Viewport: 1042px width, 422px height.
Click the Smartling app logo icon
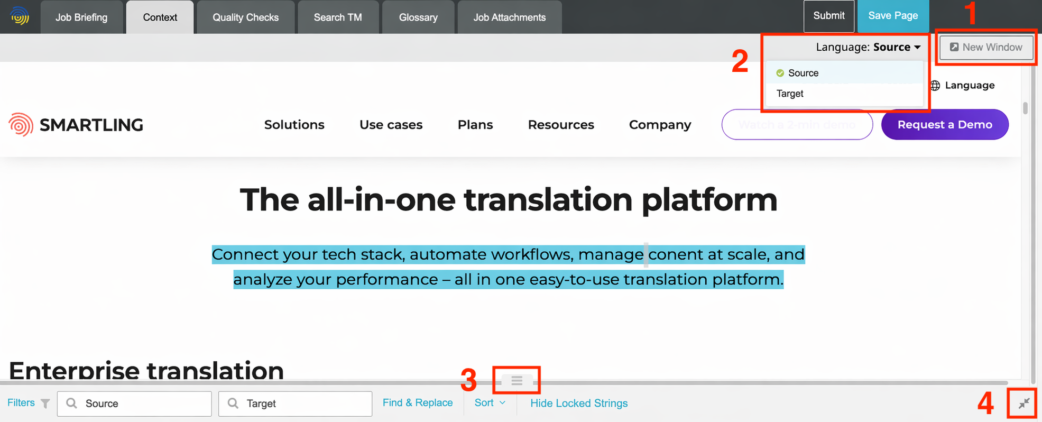point(20,16)
